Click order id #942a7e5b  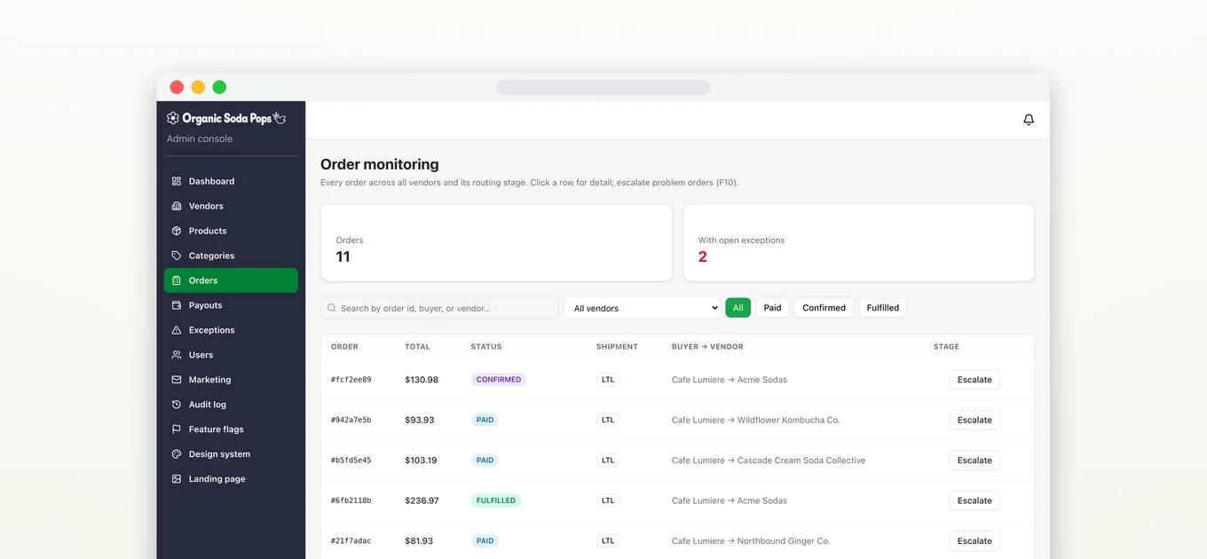(x=351, y=420)
